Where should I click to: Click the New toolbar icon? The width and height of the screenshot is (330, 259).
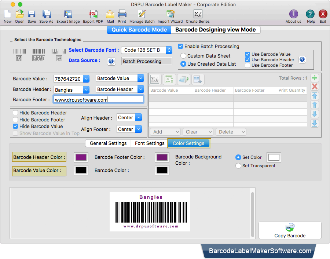point(8,14)
